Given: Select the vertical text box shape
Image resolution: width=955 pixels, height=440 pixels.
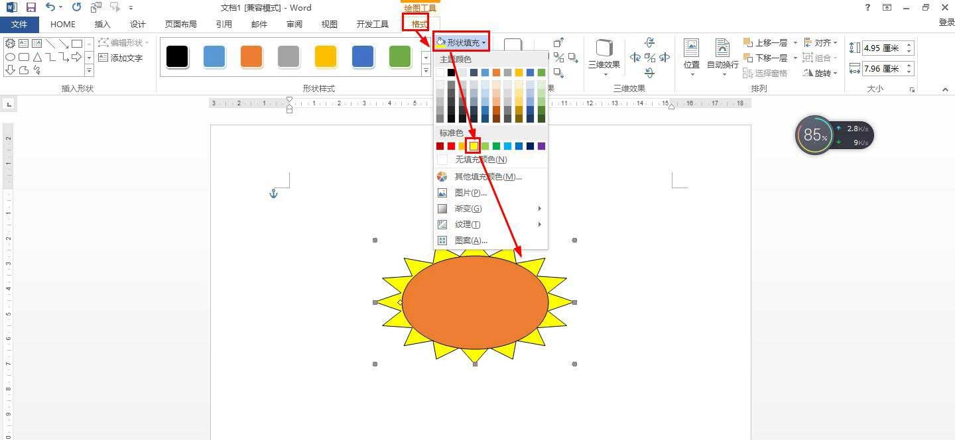Looking at the screenshot, I should tap(36, 44).
